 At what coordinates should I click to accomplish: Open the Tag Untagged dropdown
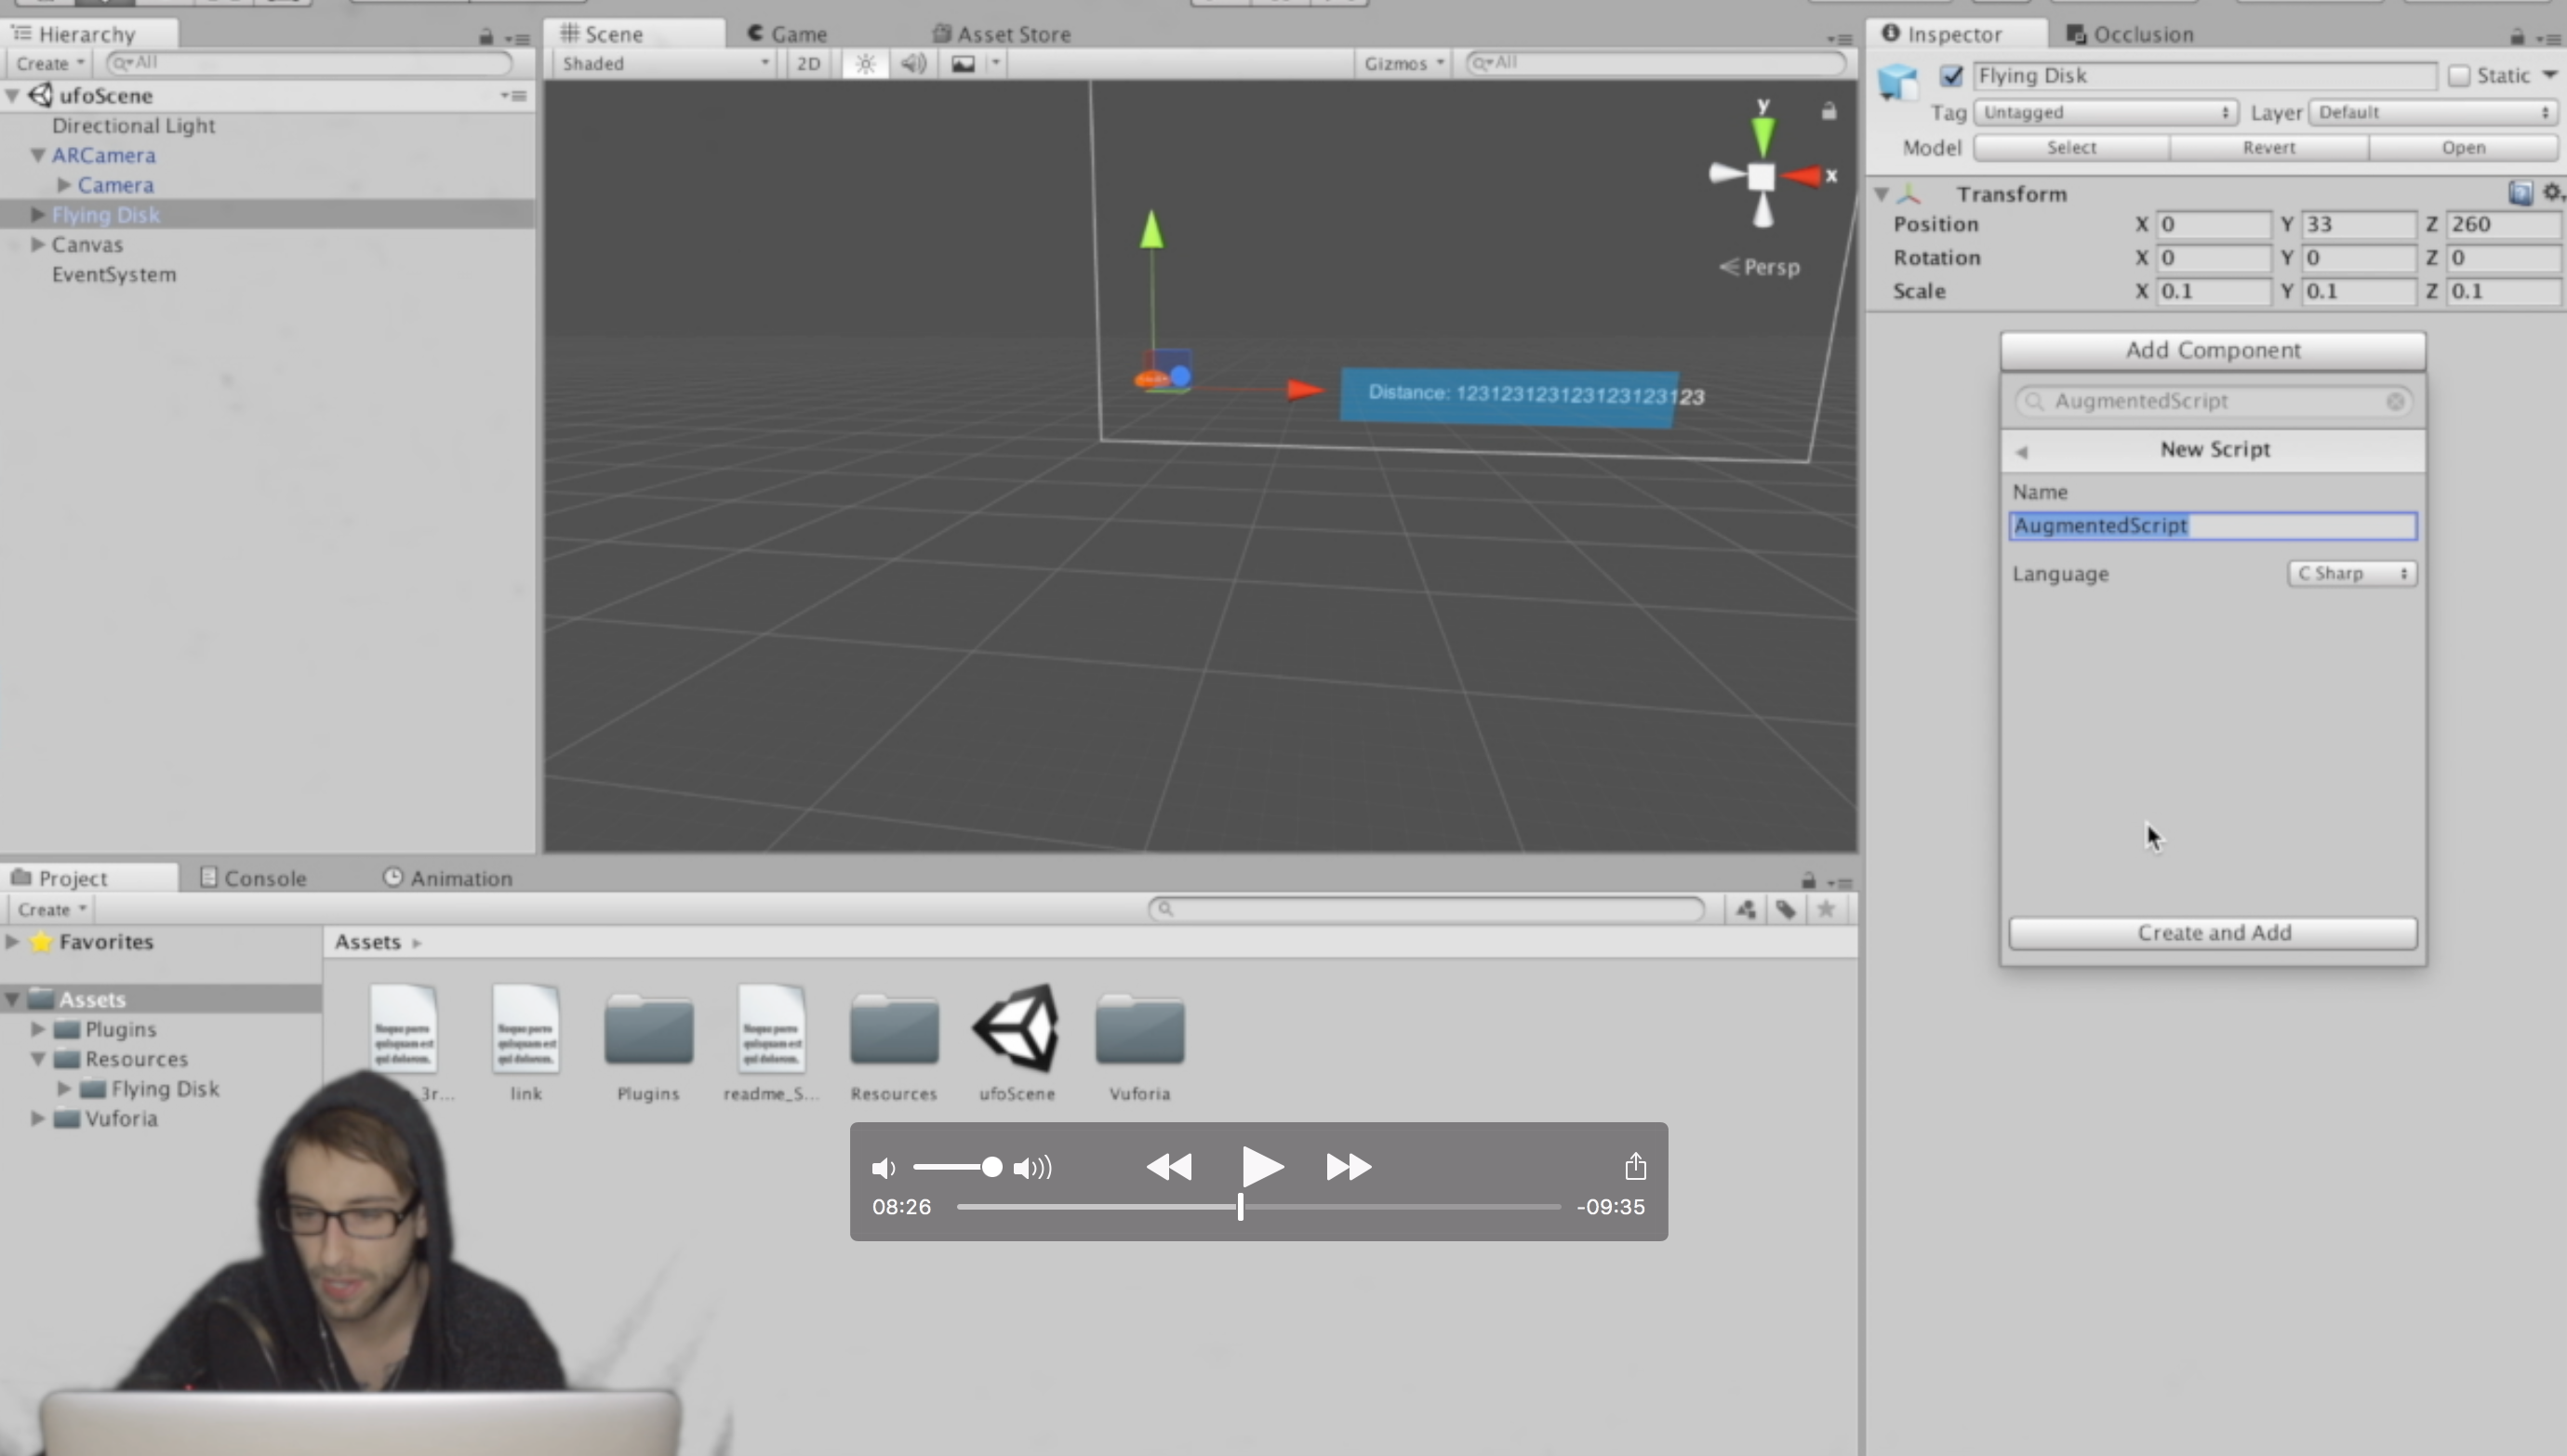coord(2106,113)
